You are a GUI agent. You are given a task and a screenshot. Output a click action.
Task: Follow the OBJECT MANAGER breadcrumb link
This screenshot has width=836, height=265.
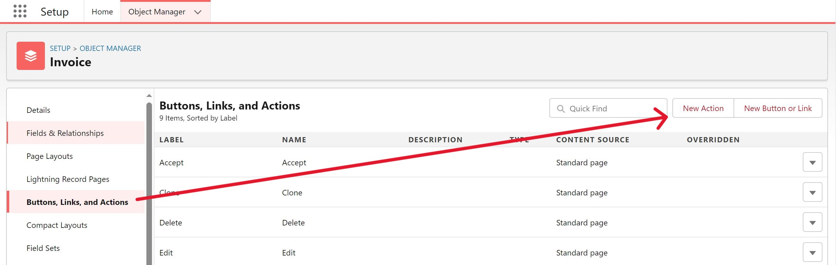pos(110,48)
